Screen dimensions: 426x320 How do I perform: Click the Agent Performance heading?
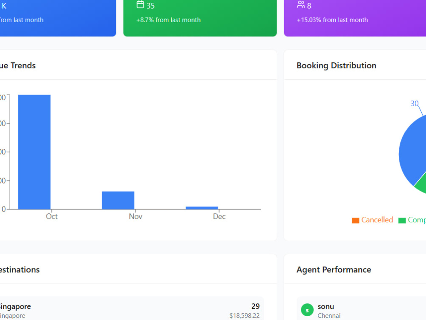tap(334, 270)
